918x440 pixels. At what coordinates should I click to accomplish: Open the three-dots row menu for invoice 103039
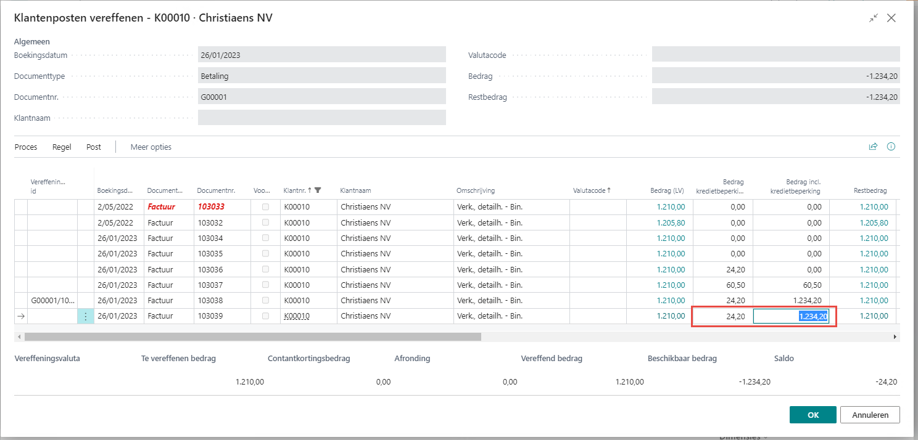pyautogui.click(x=85, y=316)
